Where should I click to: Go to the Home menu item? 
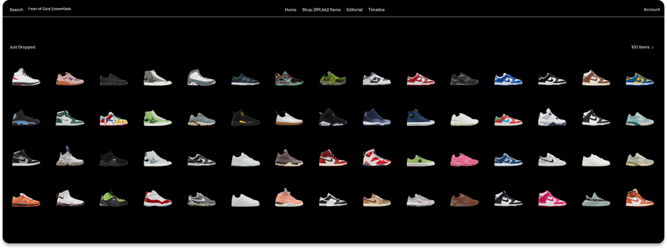pos(290,9)
